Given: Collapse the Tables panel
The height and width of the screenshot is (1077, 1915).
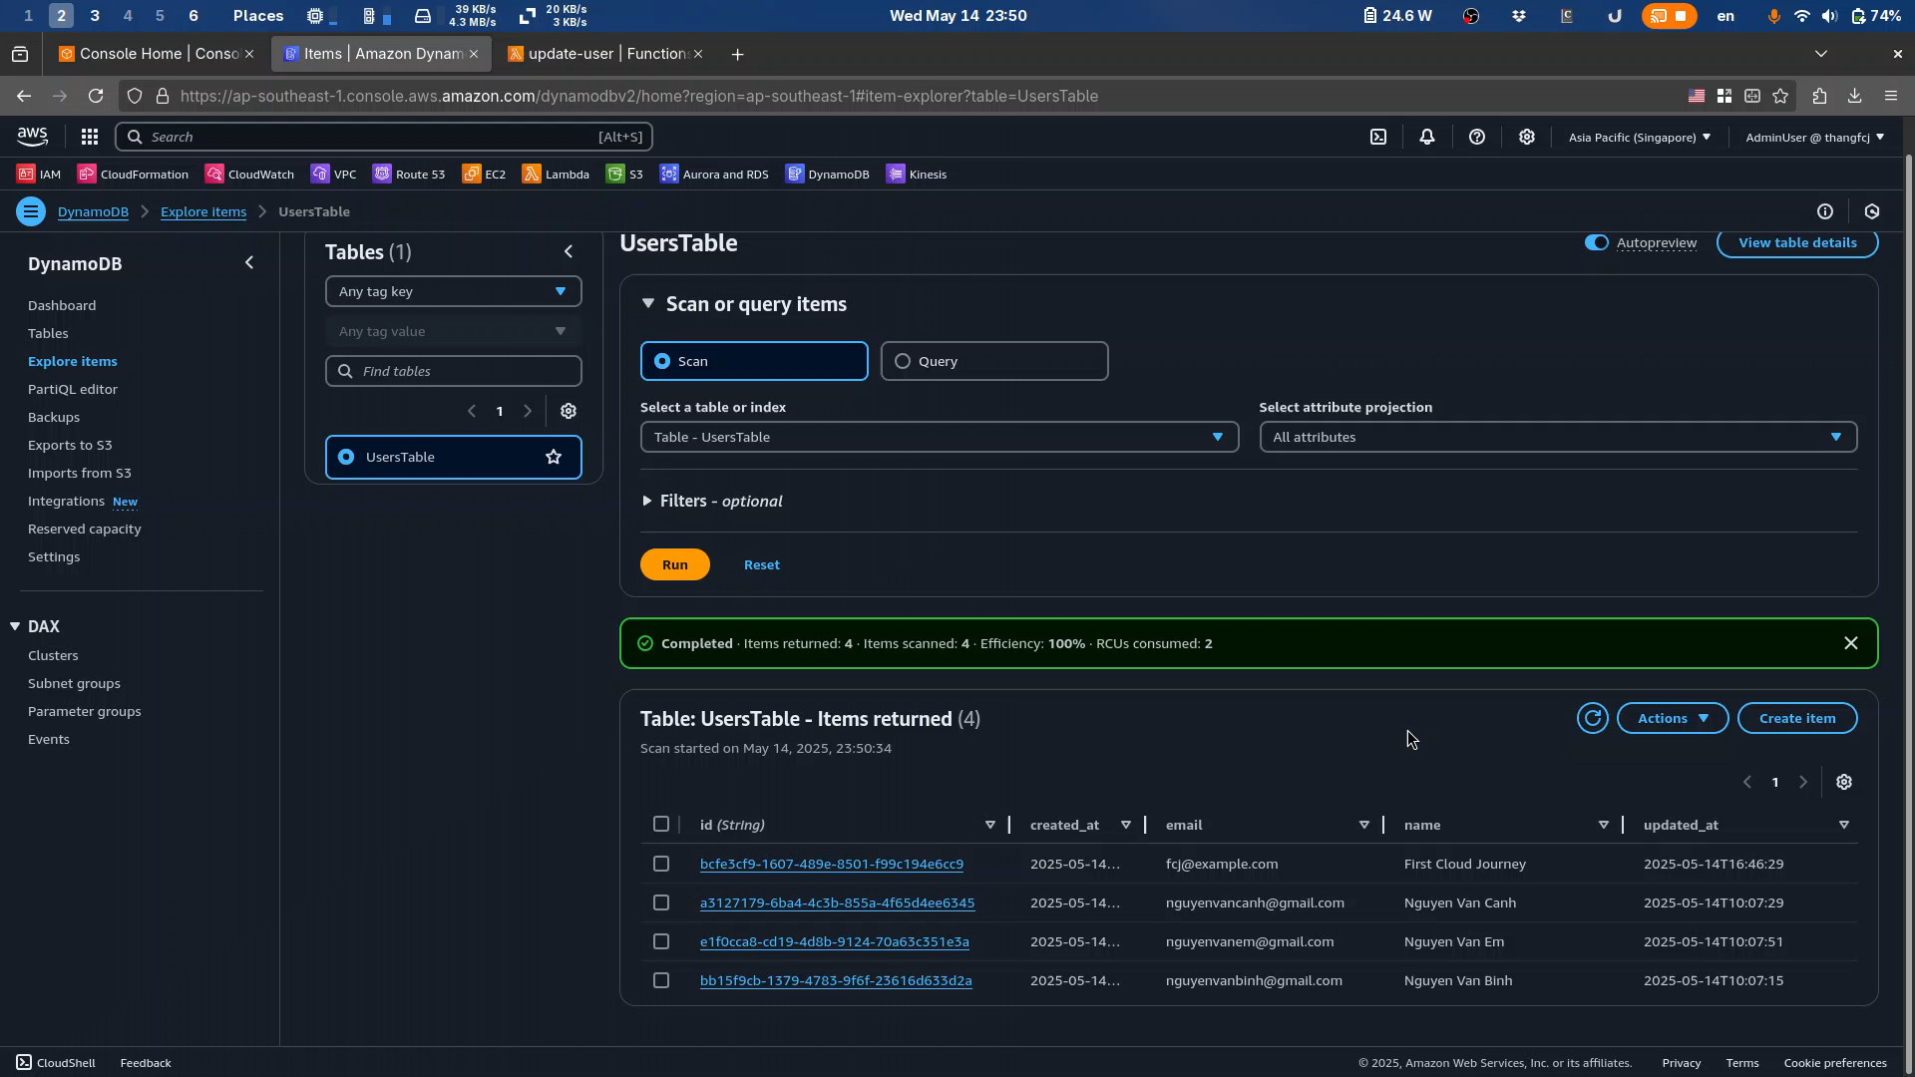Looking at the screenshot, I should 569,251.
